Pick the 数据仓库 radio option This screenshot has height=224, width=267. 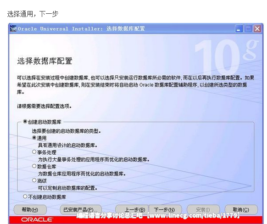pyautogui.click(x=34, y=166)
